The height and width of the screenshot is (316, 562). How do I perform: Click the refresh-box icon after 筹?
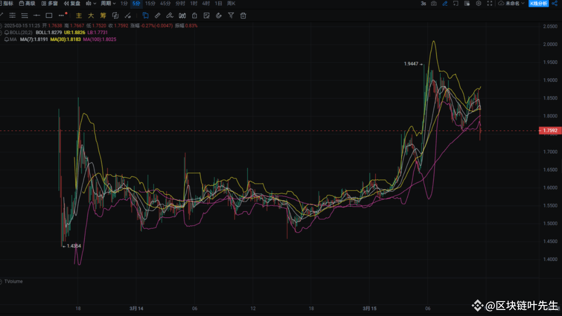pos(115,15)
